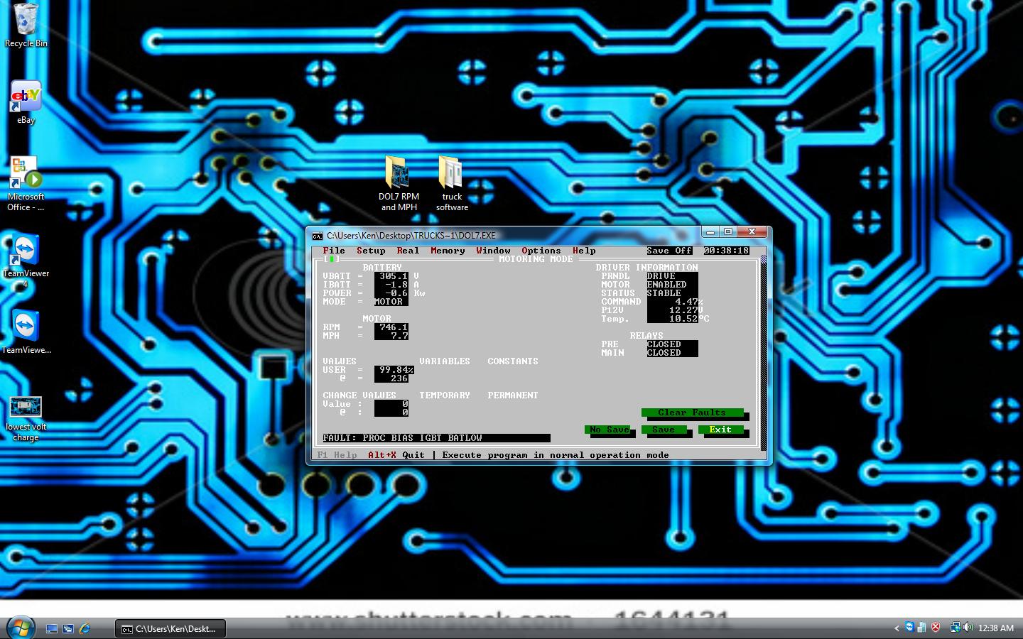Click the volume speaker tray icon

pyautogui.click(x=968, y=628)
